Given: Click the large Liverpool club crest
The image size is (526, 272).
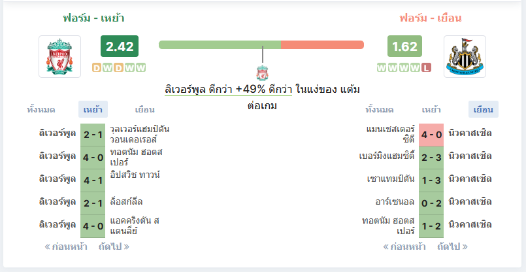Looking at the screenshot, I should (59, 56).
